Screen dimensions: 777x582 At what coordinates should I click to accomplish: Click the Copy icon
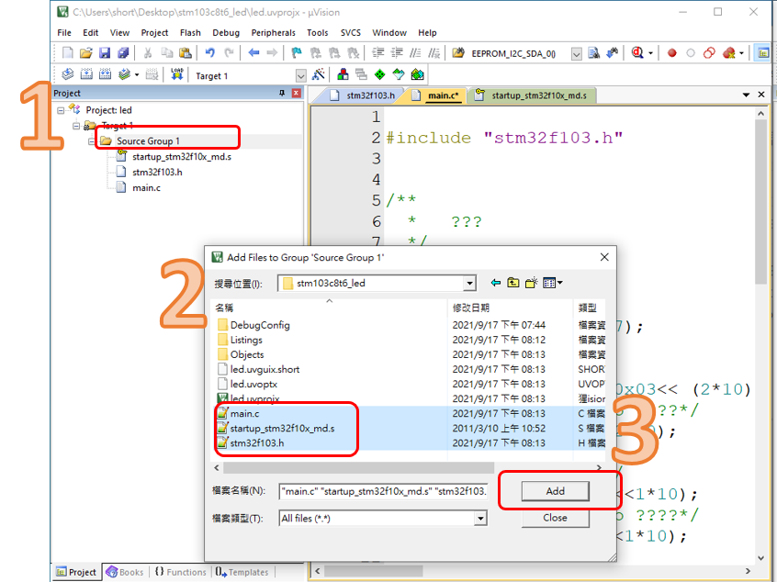(166, 53)
